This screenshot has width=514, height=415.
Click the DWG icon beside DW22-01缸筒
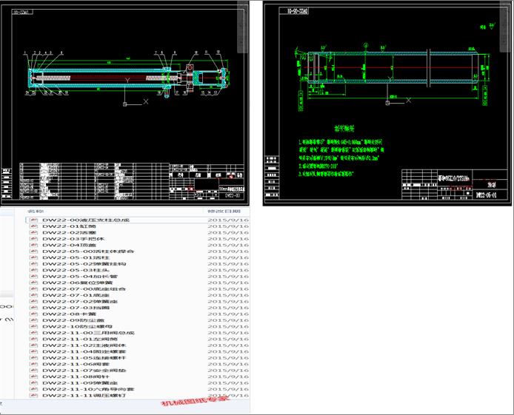click(x=33, y=226)
